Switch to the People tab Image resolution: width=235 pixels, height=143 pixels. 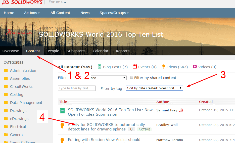(53, 51)
